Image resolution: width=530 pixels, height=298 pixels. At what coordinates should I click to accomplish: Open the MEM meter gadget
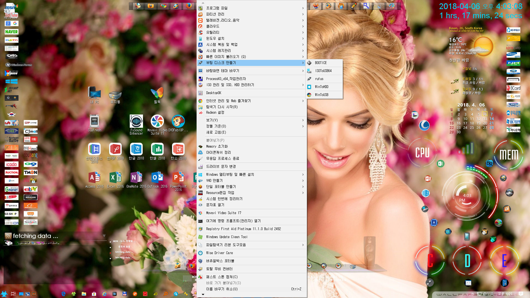click(509, 155)
